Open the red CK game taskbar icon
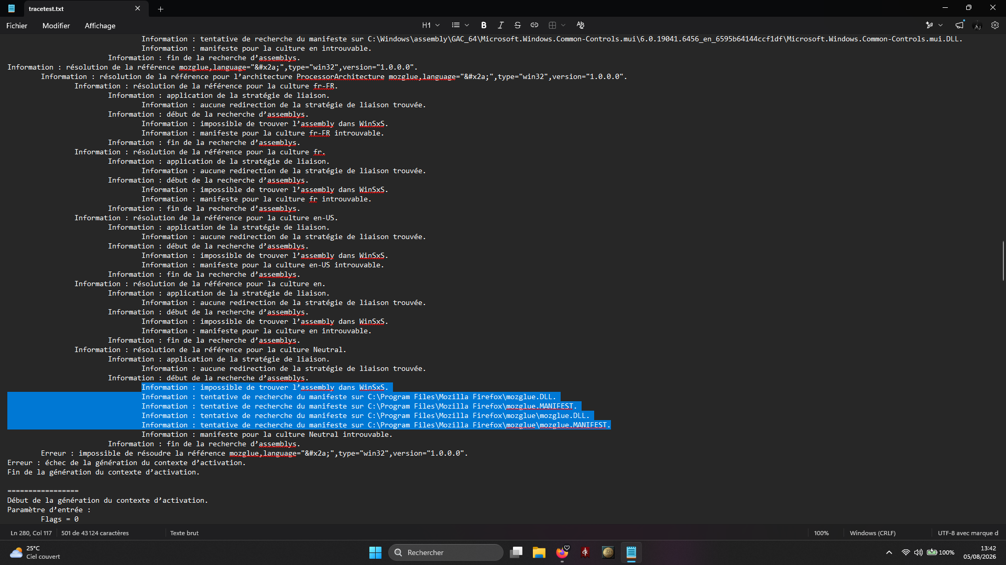The width and height of the screenshot is (1006, 565). pyautogui.click(x=585, y=552)
